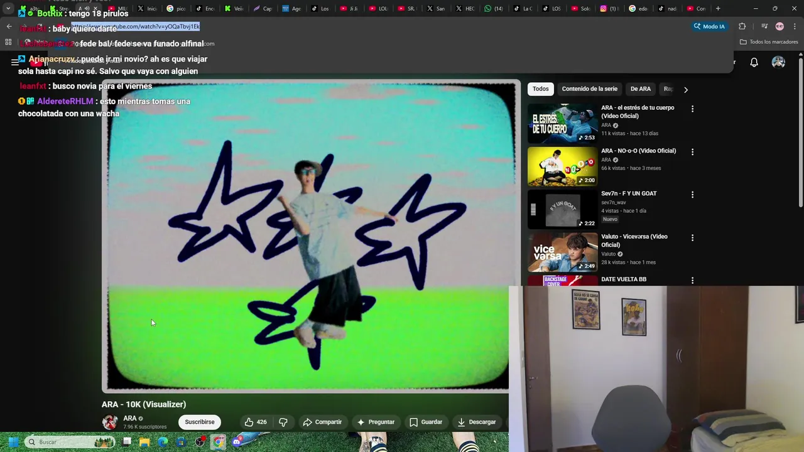Switch to the WhatsApp (14) tab
This screenshot has width=804, height=452.
494,9
